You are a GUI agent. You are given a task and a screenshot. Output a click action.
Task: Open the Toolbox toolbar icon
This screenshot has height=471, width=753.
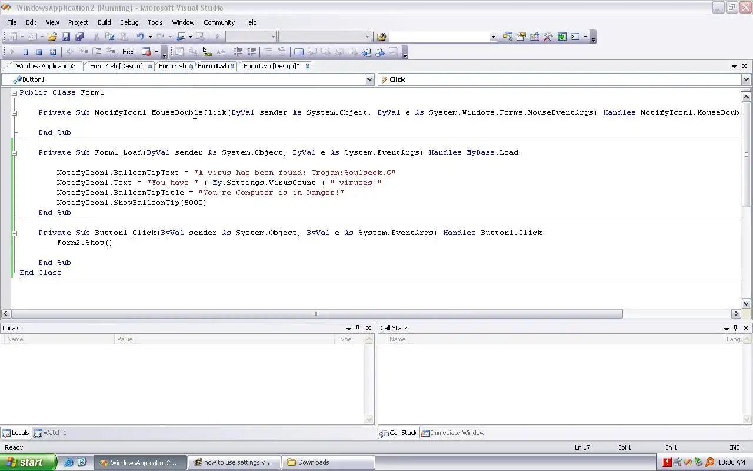click(x=548, y=37)
